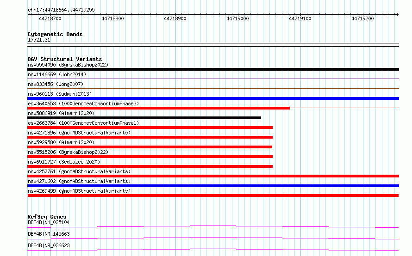Click the Cytogenetic Bands track title
The width and height of the screenshot is (412, 256).
click(55, 34)
